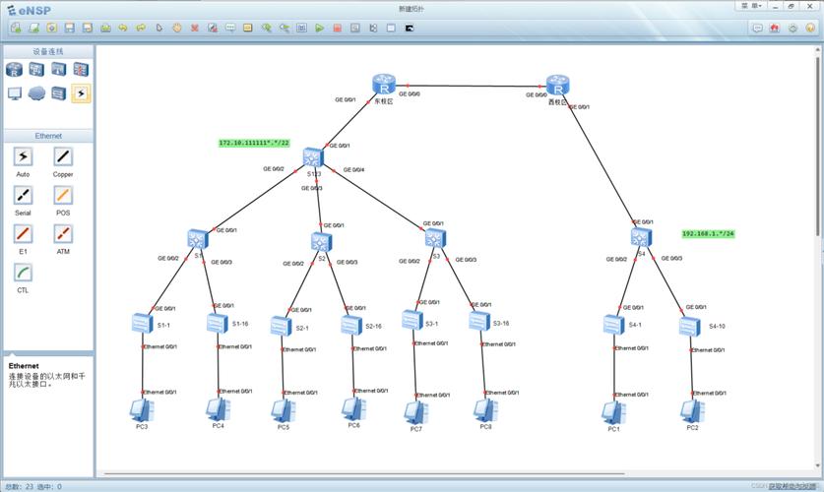The width and height of the screenshot is (824, 492).
Task: Select the Connections (lightning bolt) category icon
Action: 81,93
